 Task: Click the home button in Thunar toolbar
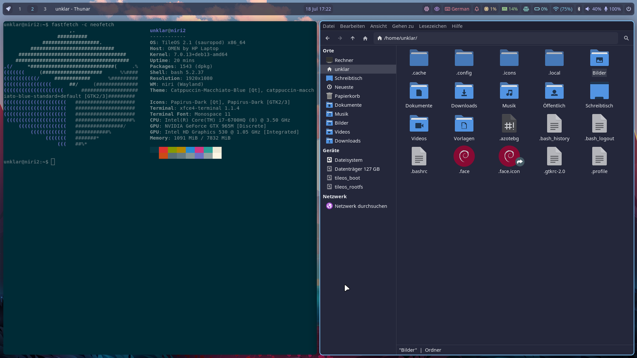[x=365, y=38]
